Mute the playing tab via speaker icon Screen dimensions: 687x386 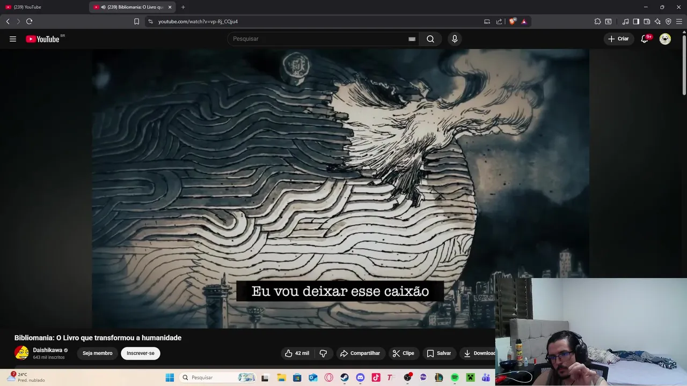103,7
